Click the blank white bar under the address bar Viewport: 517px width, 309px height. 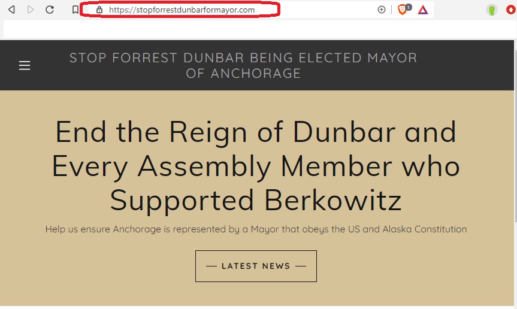tap(259, 30)
